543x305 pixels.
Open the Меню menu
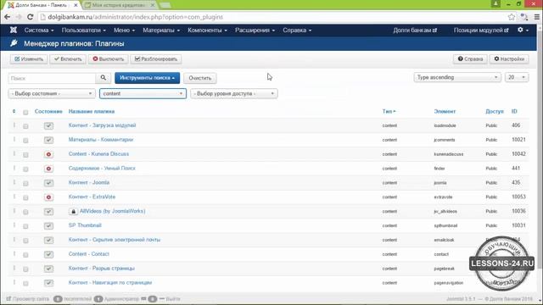(124, 30)
